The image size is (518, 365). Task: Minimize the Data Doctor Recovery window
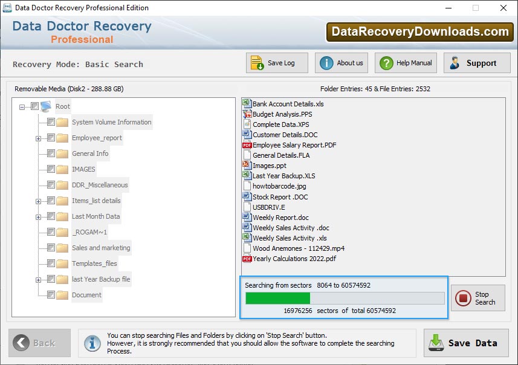(x=448, y=8)
